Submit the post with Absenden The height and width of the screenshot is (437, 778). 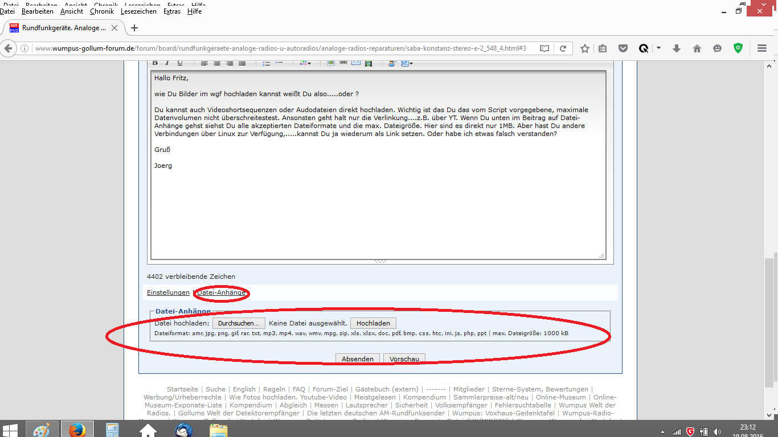point(358,359)
